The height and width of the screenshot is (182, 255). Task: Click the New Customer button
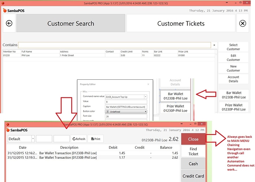[233, 68]
